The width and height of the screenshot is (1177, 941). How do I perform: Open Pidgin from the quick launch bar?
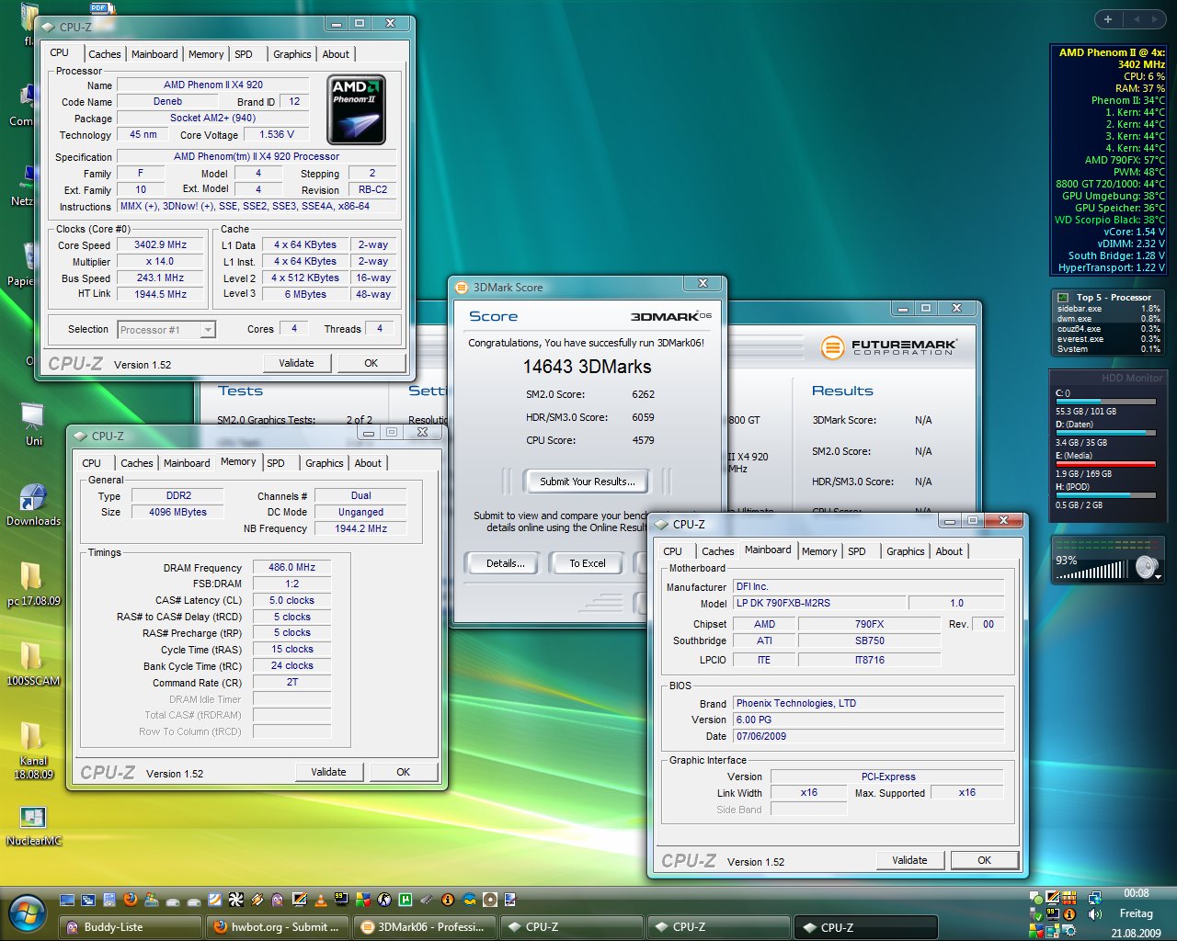coord(278,900)
